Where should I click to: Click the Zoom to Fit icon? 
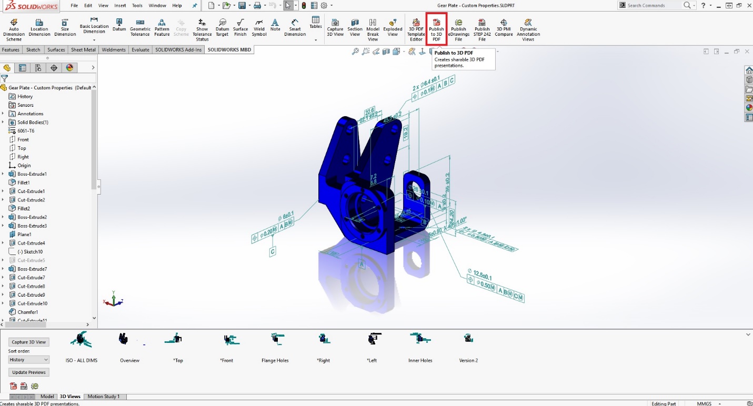coord(355,51)
